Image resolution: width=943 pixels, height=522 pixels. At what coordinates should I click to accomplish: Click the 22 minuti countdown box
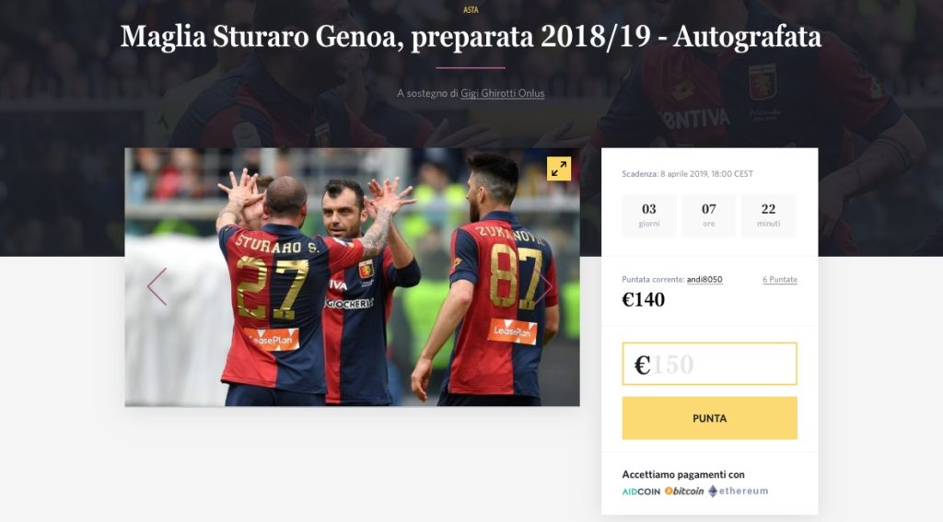tap(769, 215)
